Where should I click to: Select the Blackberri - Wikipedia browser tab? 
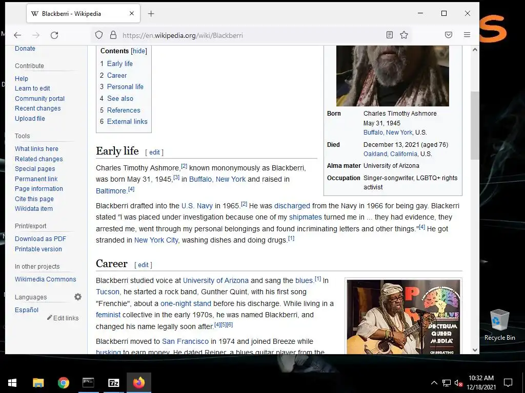[x=83, y=14]
